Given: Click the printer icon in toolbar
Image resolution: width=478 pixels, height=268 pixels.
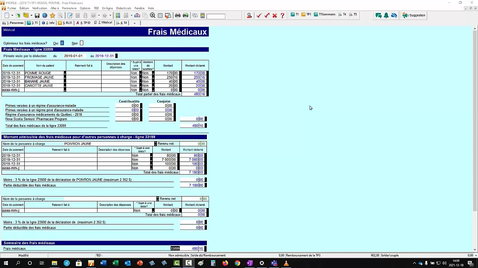Looking at the screenshot, I should coord(178,15).
